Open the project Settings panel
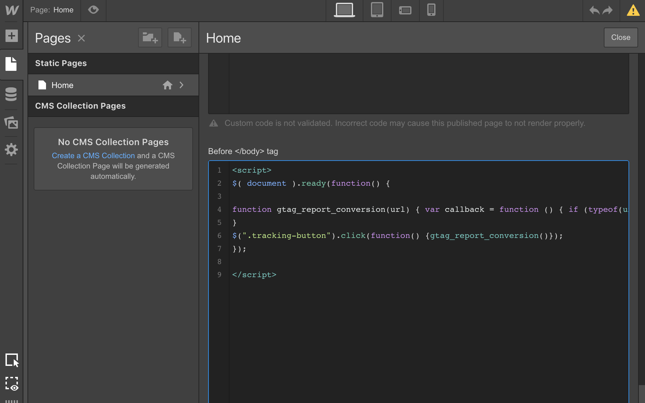 tap(12, 149)
